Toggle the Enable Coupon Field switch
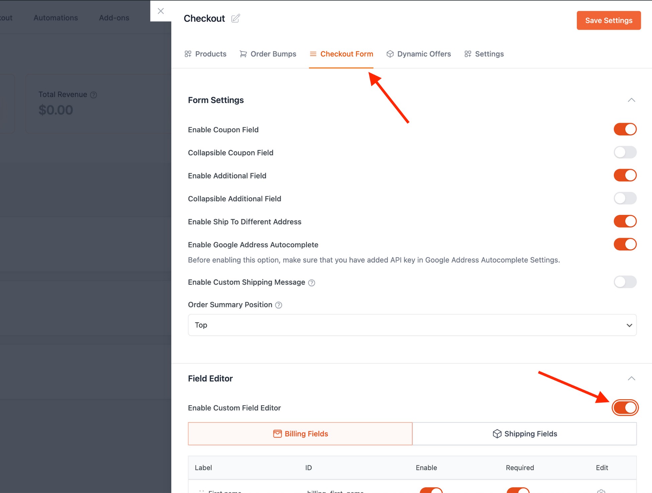Screen dimensions: 652x493 pos(625,129)
